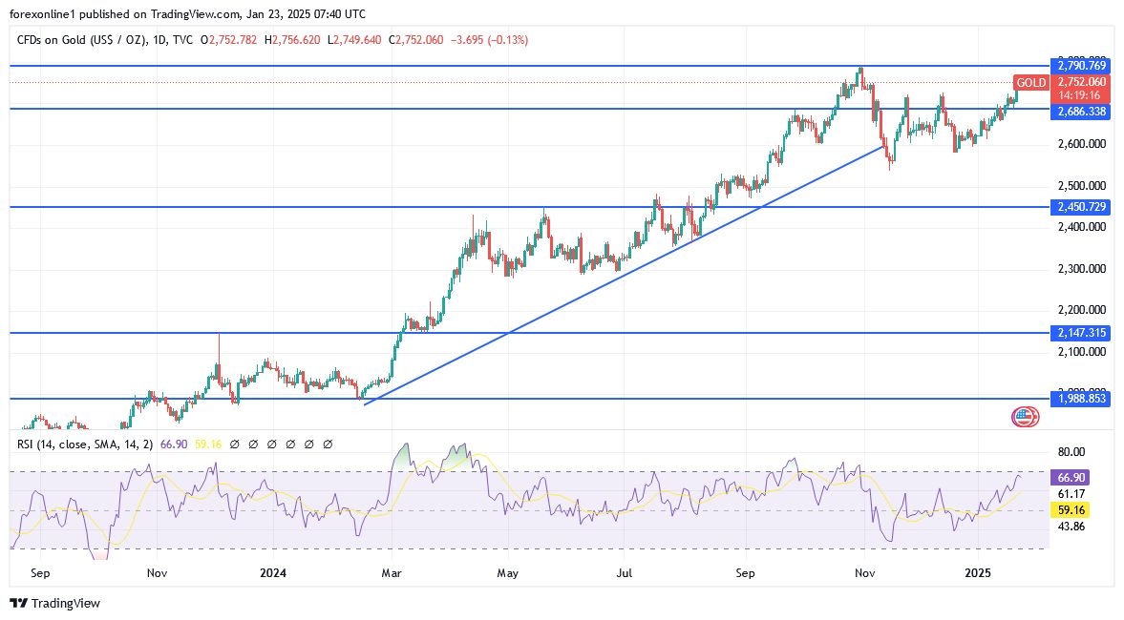The image size is (1124, 620).
Task: Select the 2024 label on time axis
Action: 273,573
